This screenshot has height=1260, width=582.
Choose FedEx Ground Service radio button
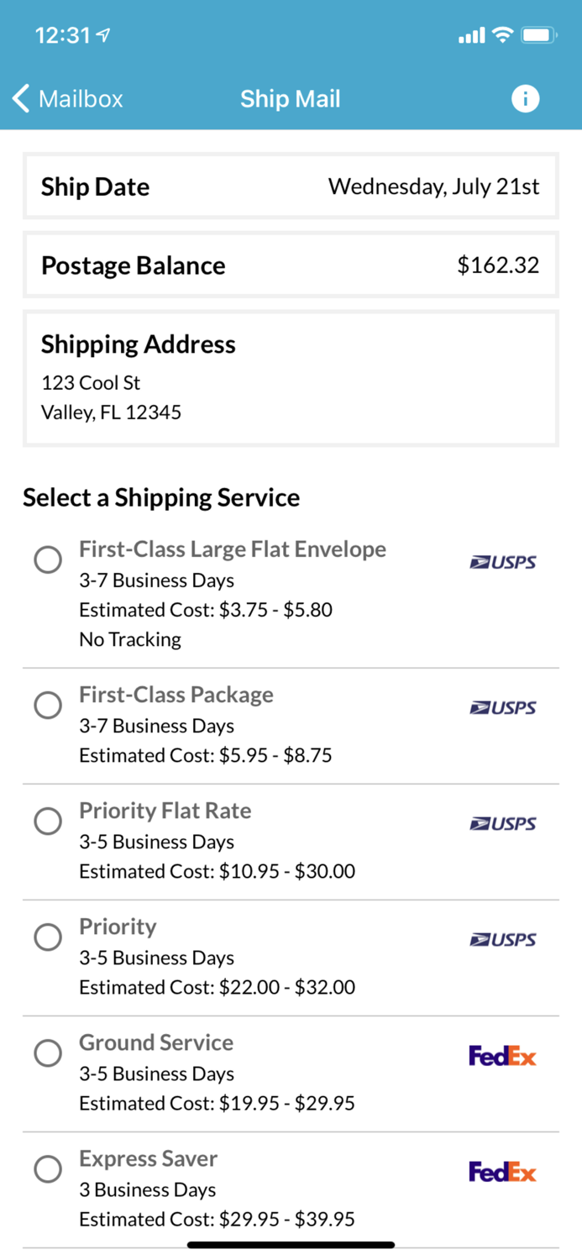click(x=48, y=1053)
